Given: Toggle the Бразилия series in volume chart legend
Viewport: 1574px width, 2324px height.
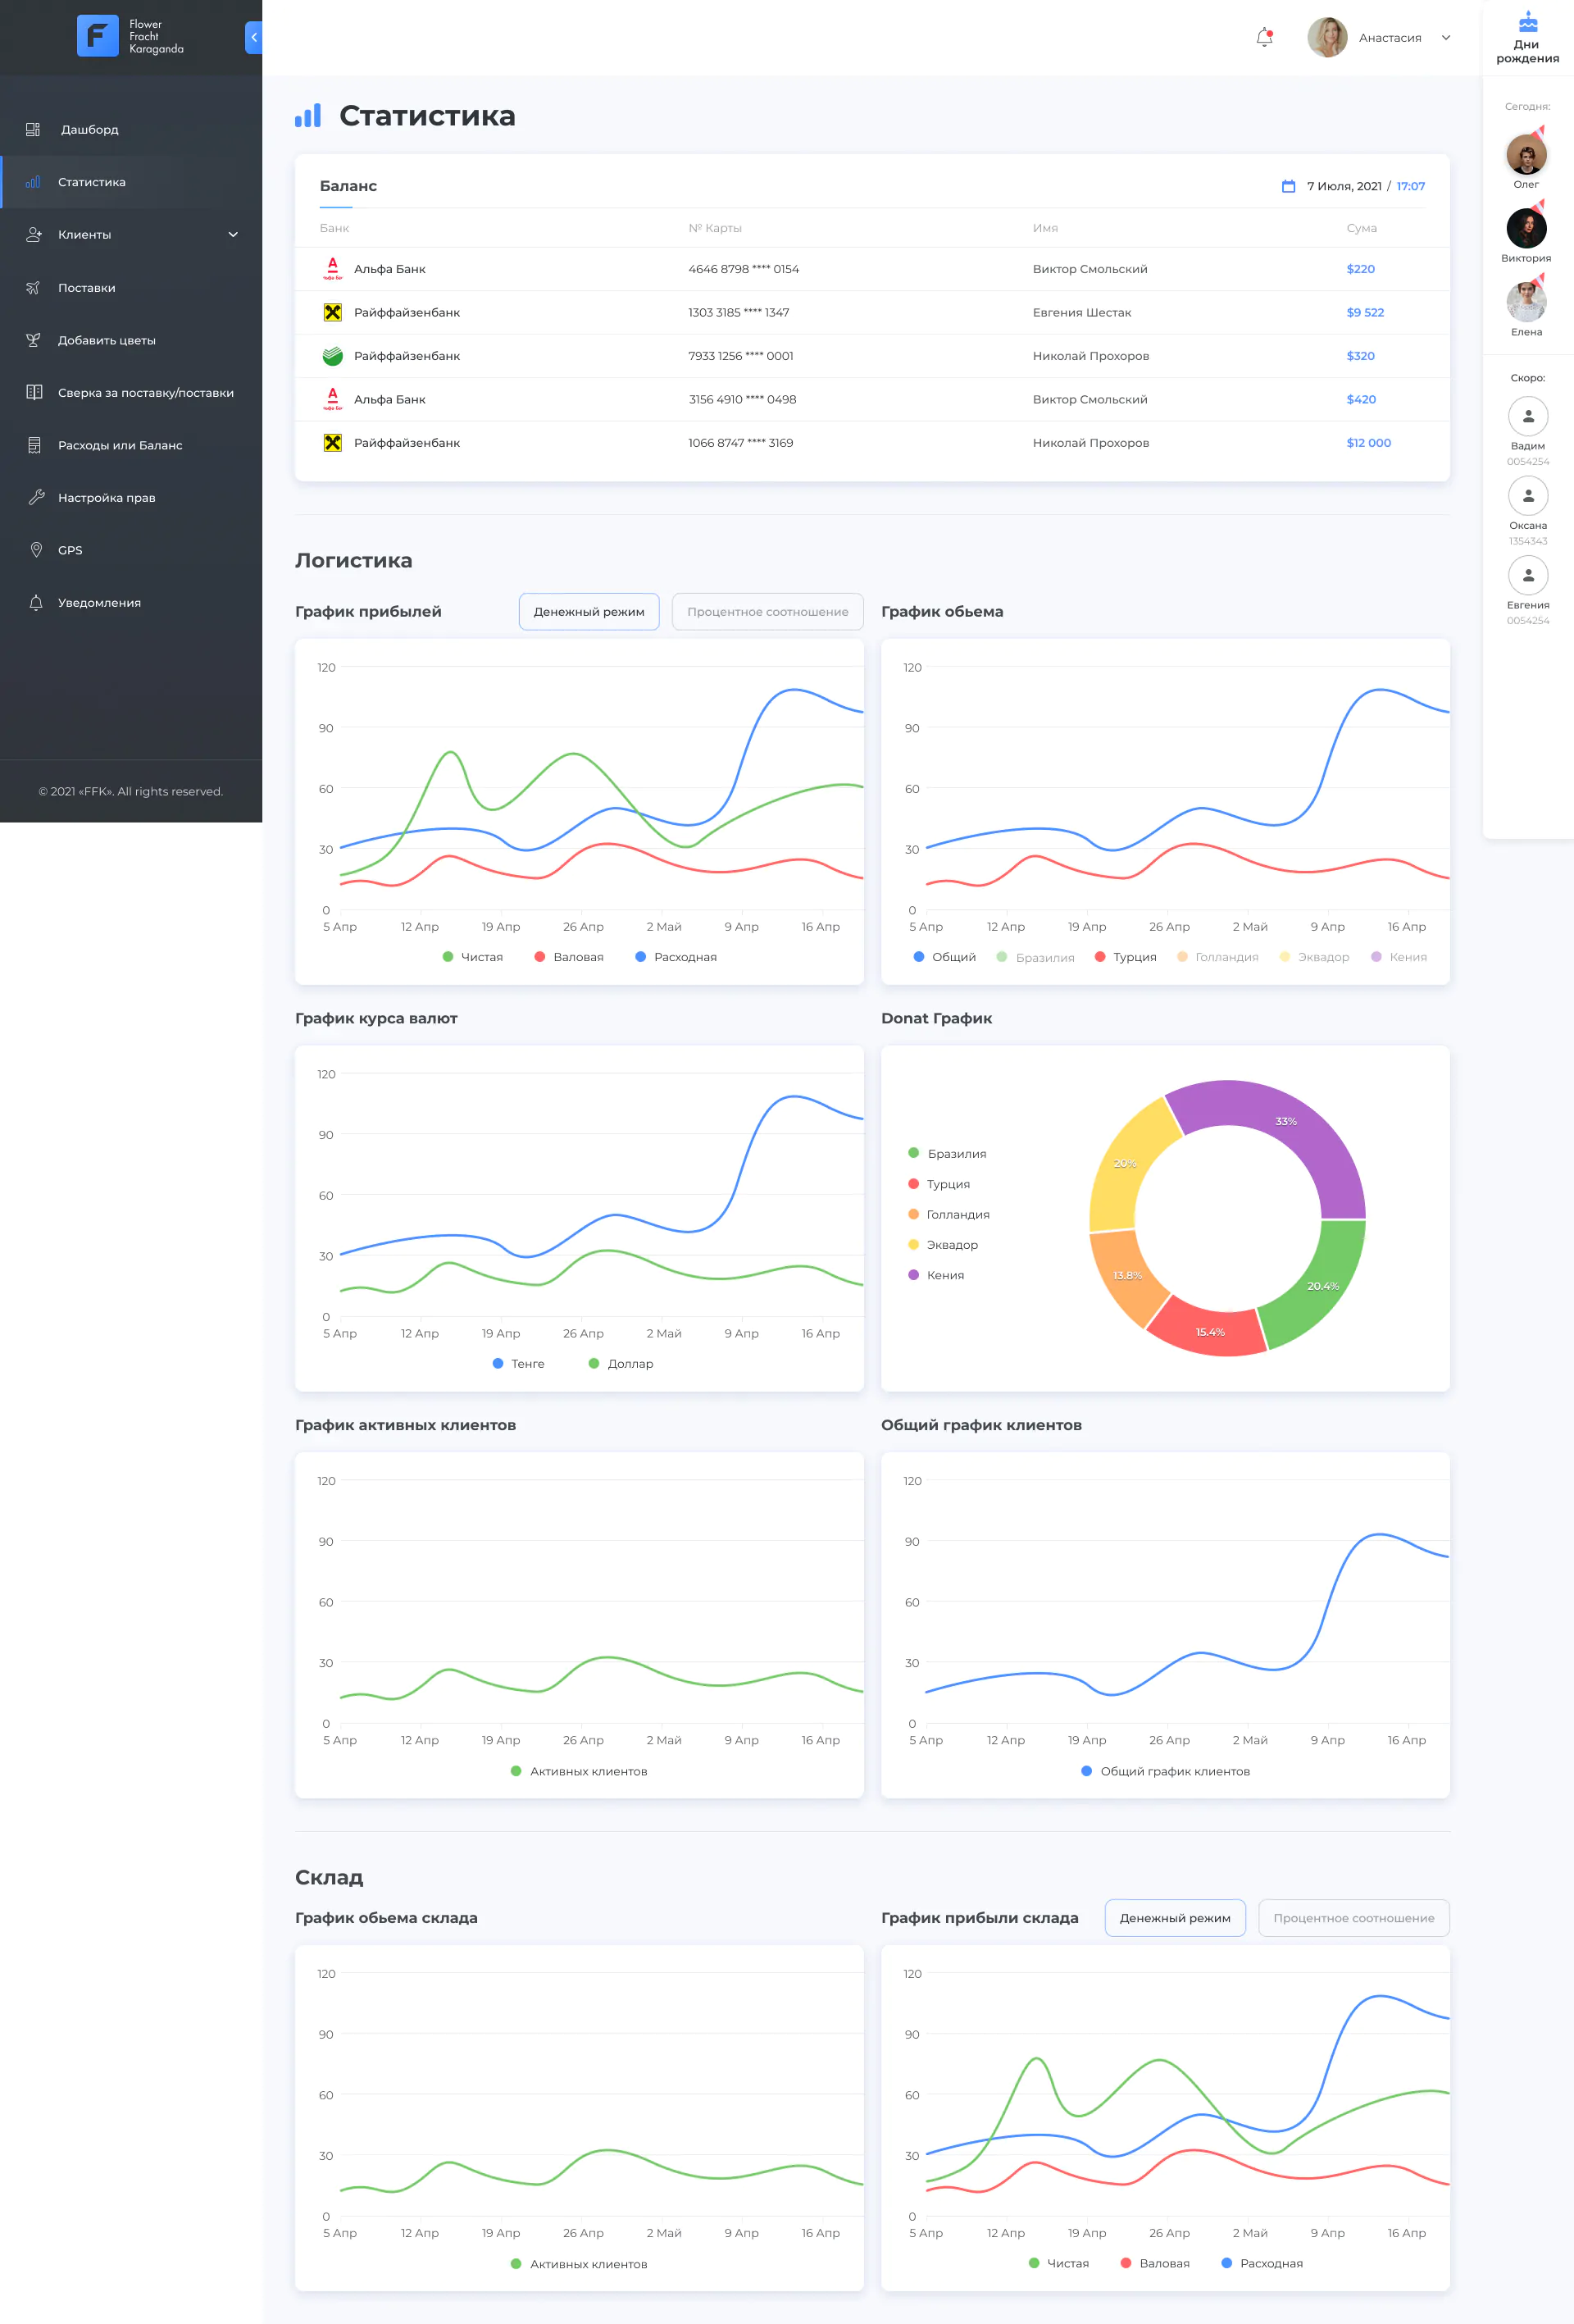Looking at the screenshot, I should click(1035, 957).
